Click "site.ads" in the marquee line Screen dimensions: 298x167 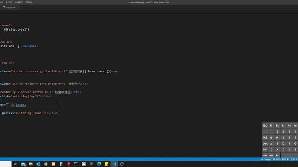[x=7, y=46]
